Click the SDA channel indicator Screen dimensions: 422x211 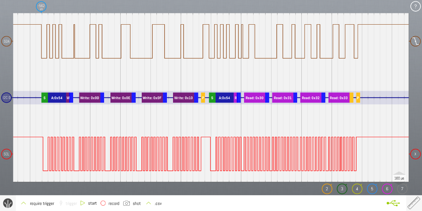[7, 41]
